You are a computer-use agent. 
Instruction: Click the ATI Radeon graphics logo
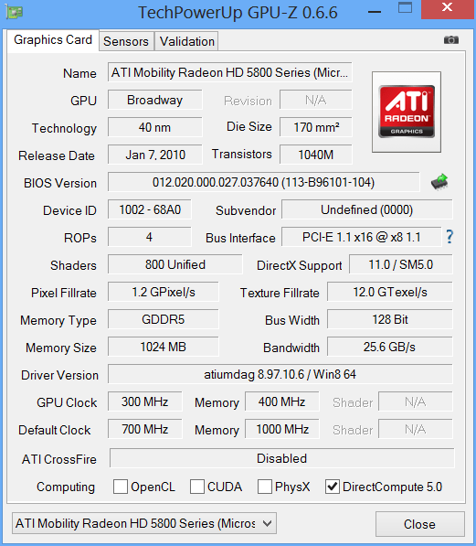pyautogui.click(x=407, y=112)
